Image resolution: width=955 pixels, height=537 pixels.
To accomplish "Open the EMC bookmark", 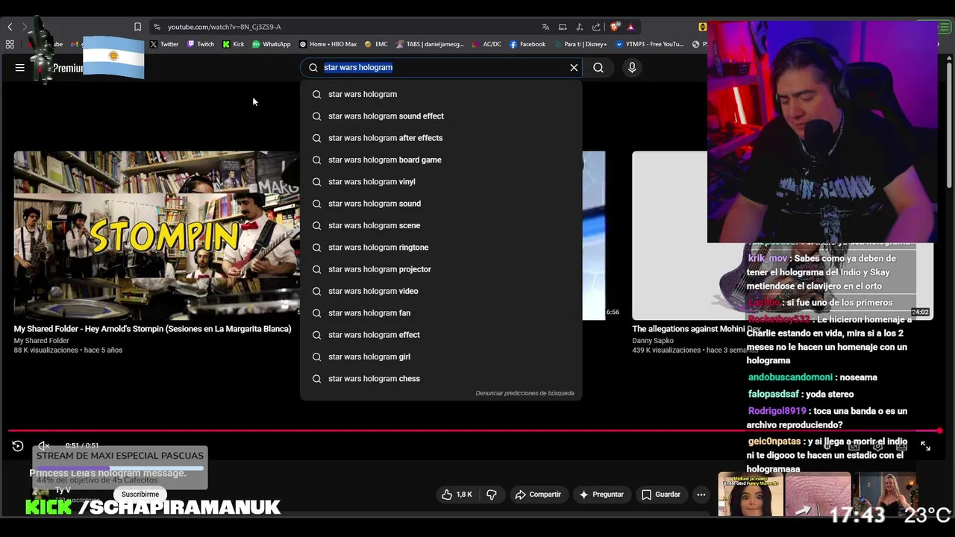I will point(376,44).
